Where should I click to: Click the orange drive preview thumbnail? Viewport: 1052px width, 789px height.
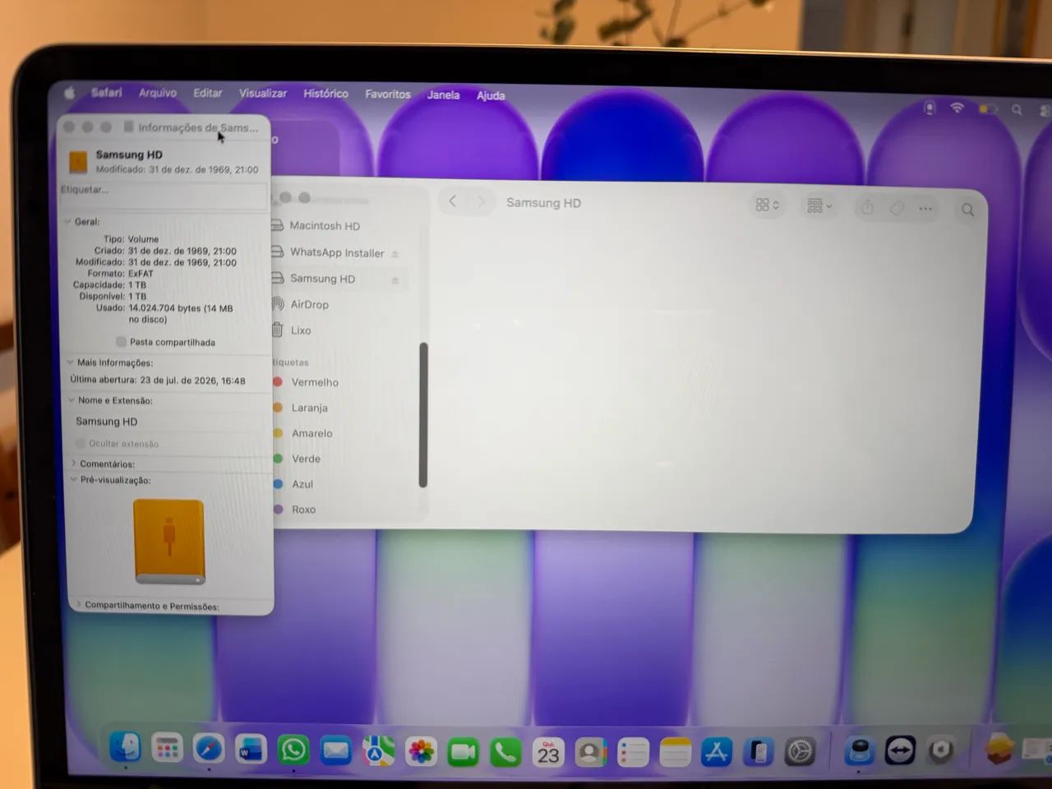(x=169, y=542)
